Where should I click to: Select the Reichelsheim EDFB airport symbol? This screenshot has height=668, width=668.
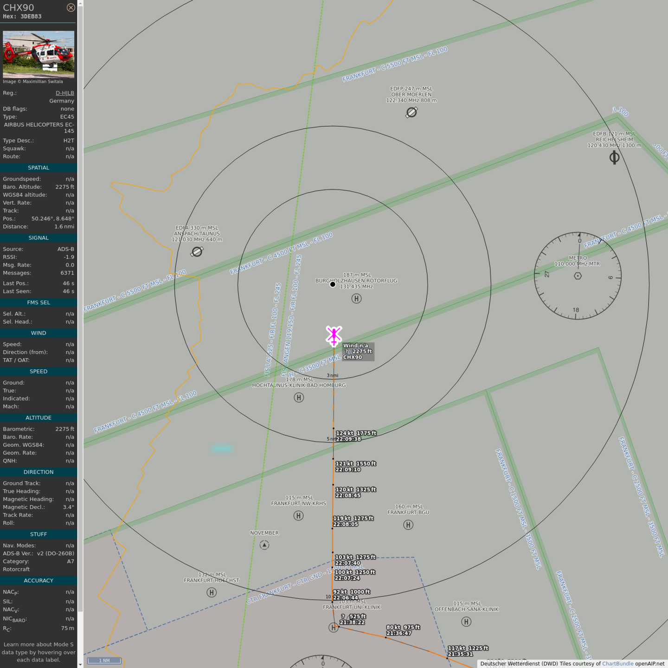coord(614,158)
